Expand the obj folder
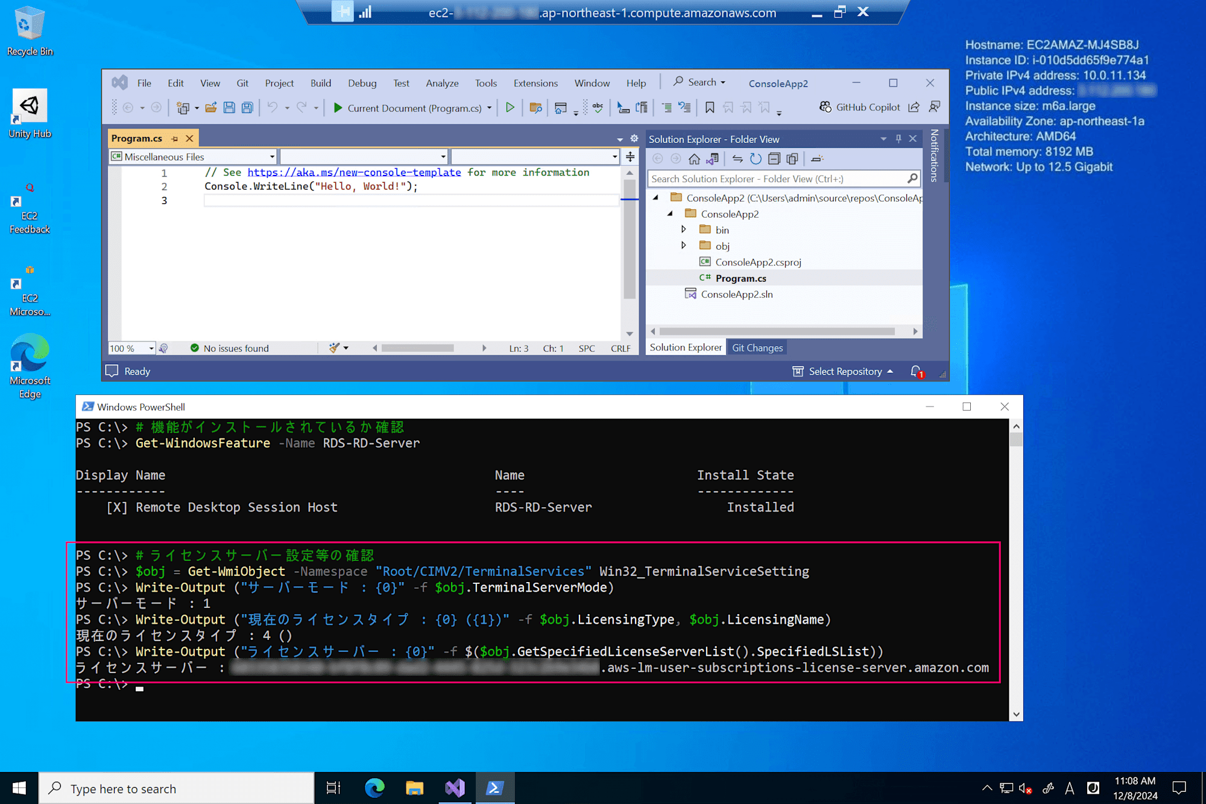This screenshot has height=804, width=1206. 684,245
